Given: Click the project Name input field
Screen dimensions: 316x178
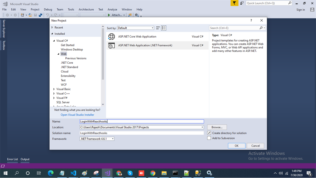Looking at the screenshot, I should 142,121.
